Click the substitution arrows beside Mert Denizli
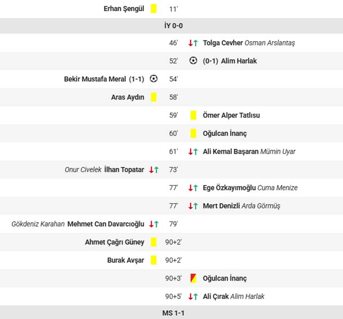This screenshot has width=343, height=319. tap(193, 206)
